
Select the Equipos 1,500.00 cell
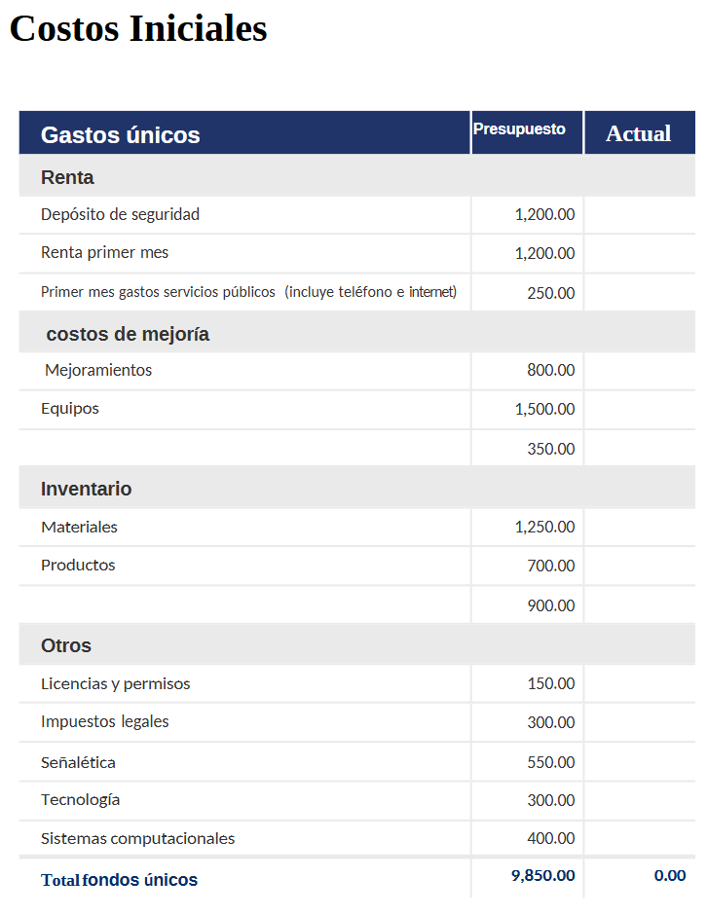[527, 410]
